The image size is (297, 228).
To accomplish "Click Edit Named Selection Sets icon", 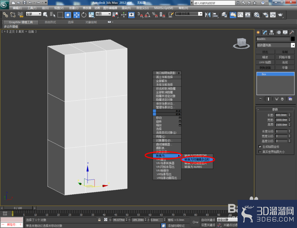I will pos(171,15).
